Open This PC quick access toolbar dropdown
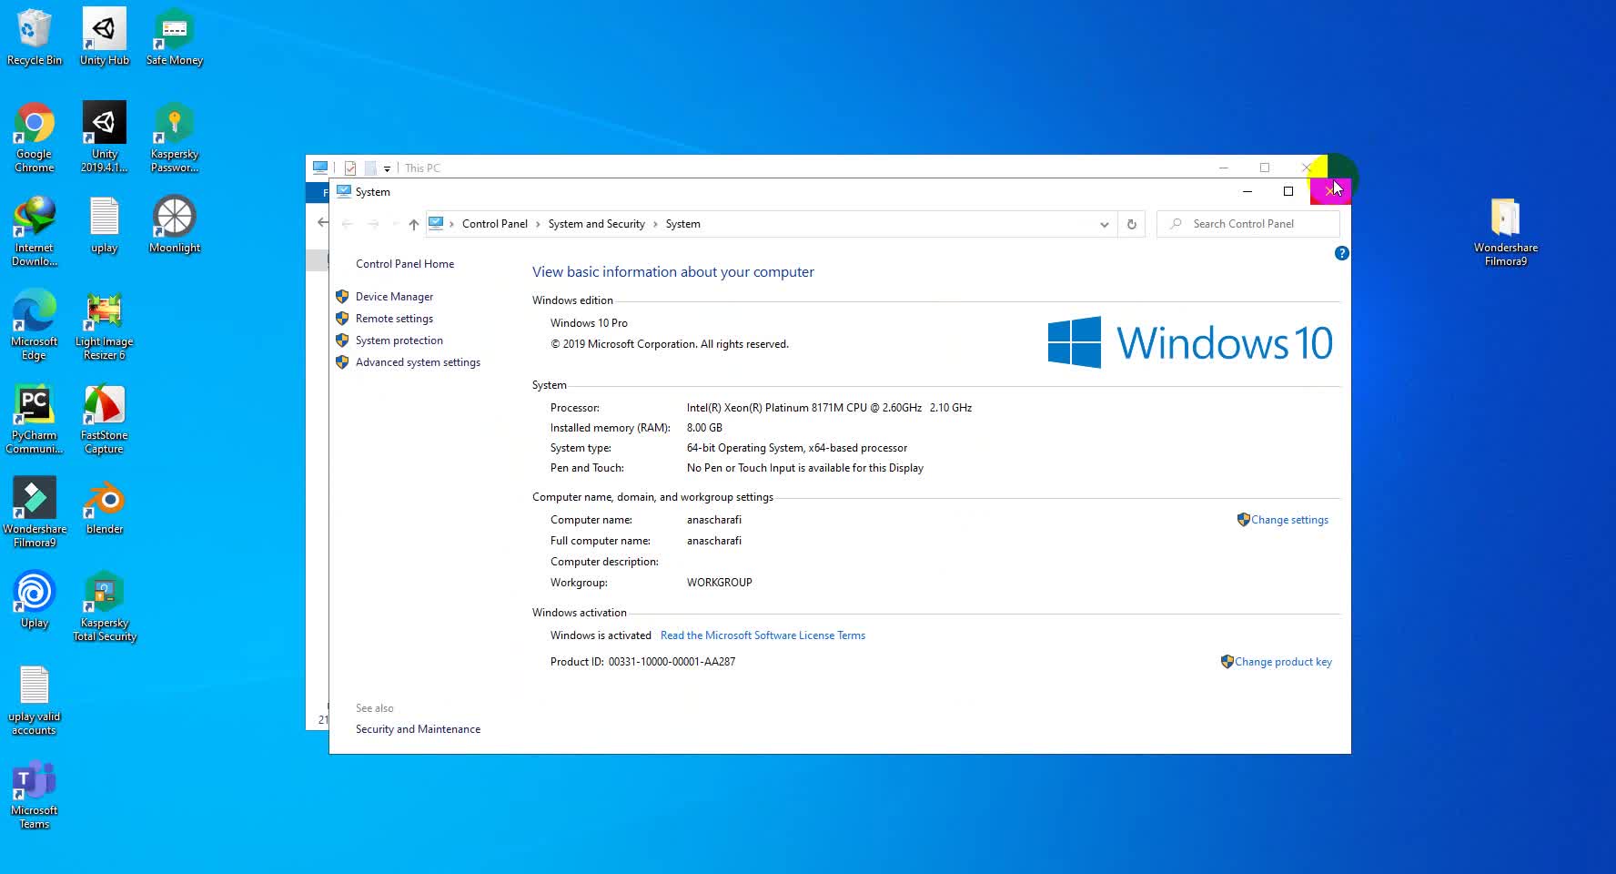The image size is (1616, 874). pos(387,168)
